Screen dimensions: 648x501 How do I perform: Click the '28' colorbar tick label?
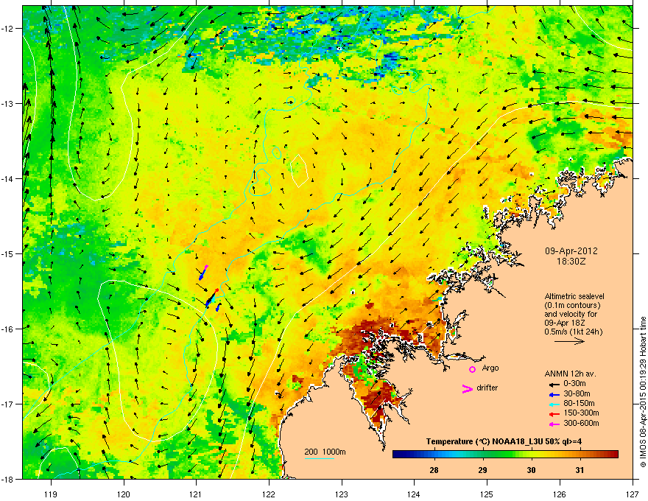(434, 470)
